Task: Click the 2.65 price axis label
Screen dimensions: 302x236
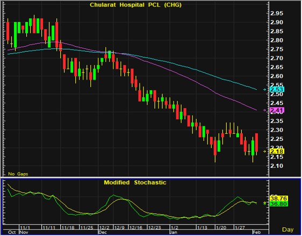Action: (x=277, y=67)
